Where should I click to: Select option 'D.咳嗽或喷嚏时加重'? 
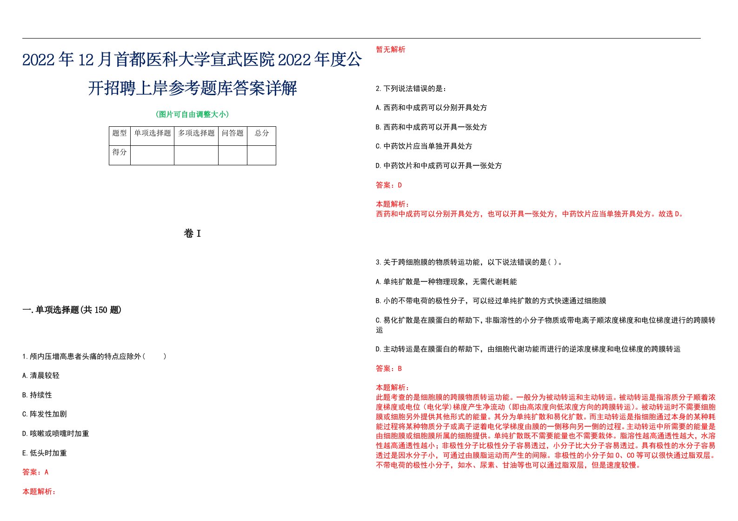point(56,434)
